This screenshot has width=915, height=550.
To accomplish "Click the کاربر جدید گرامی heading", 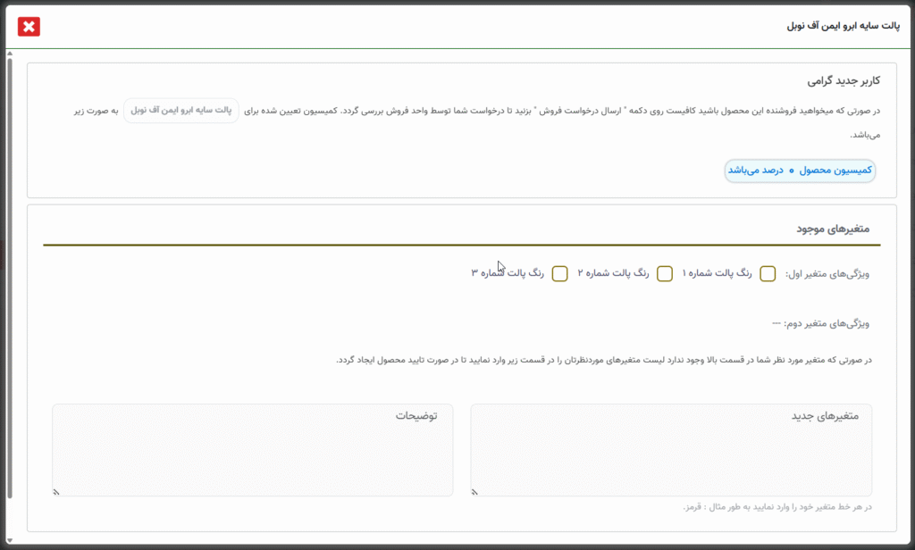I will (x=844, y=80).
